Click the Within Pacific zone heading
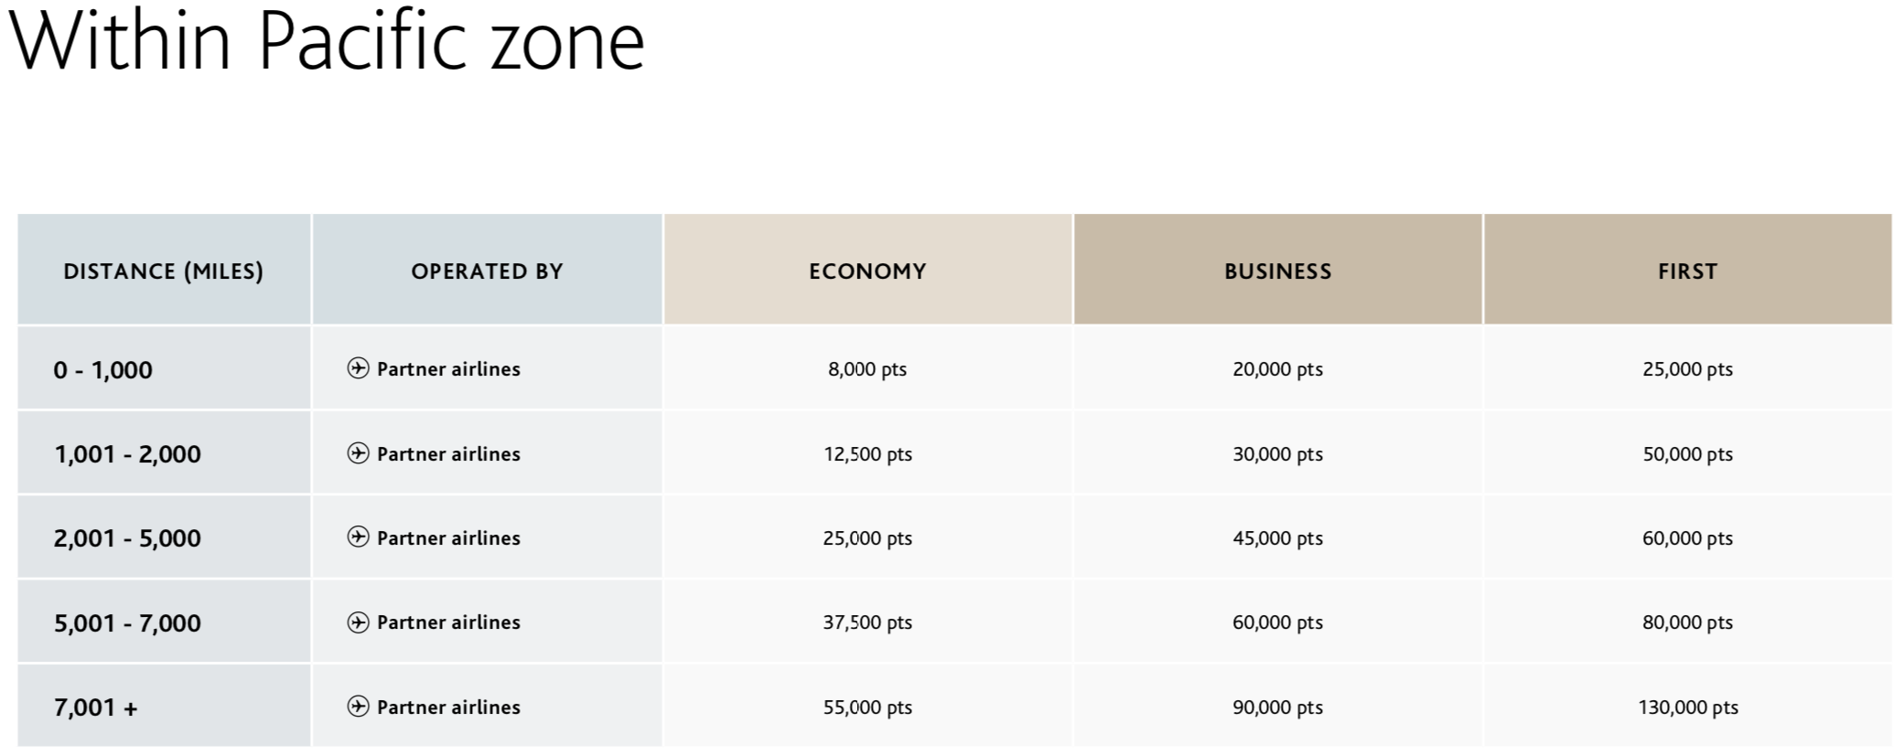The height and width of the screenshot is (755, 1894). [x=327, y=41]
